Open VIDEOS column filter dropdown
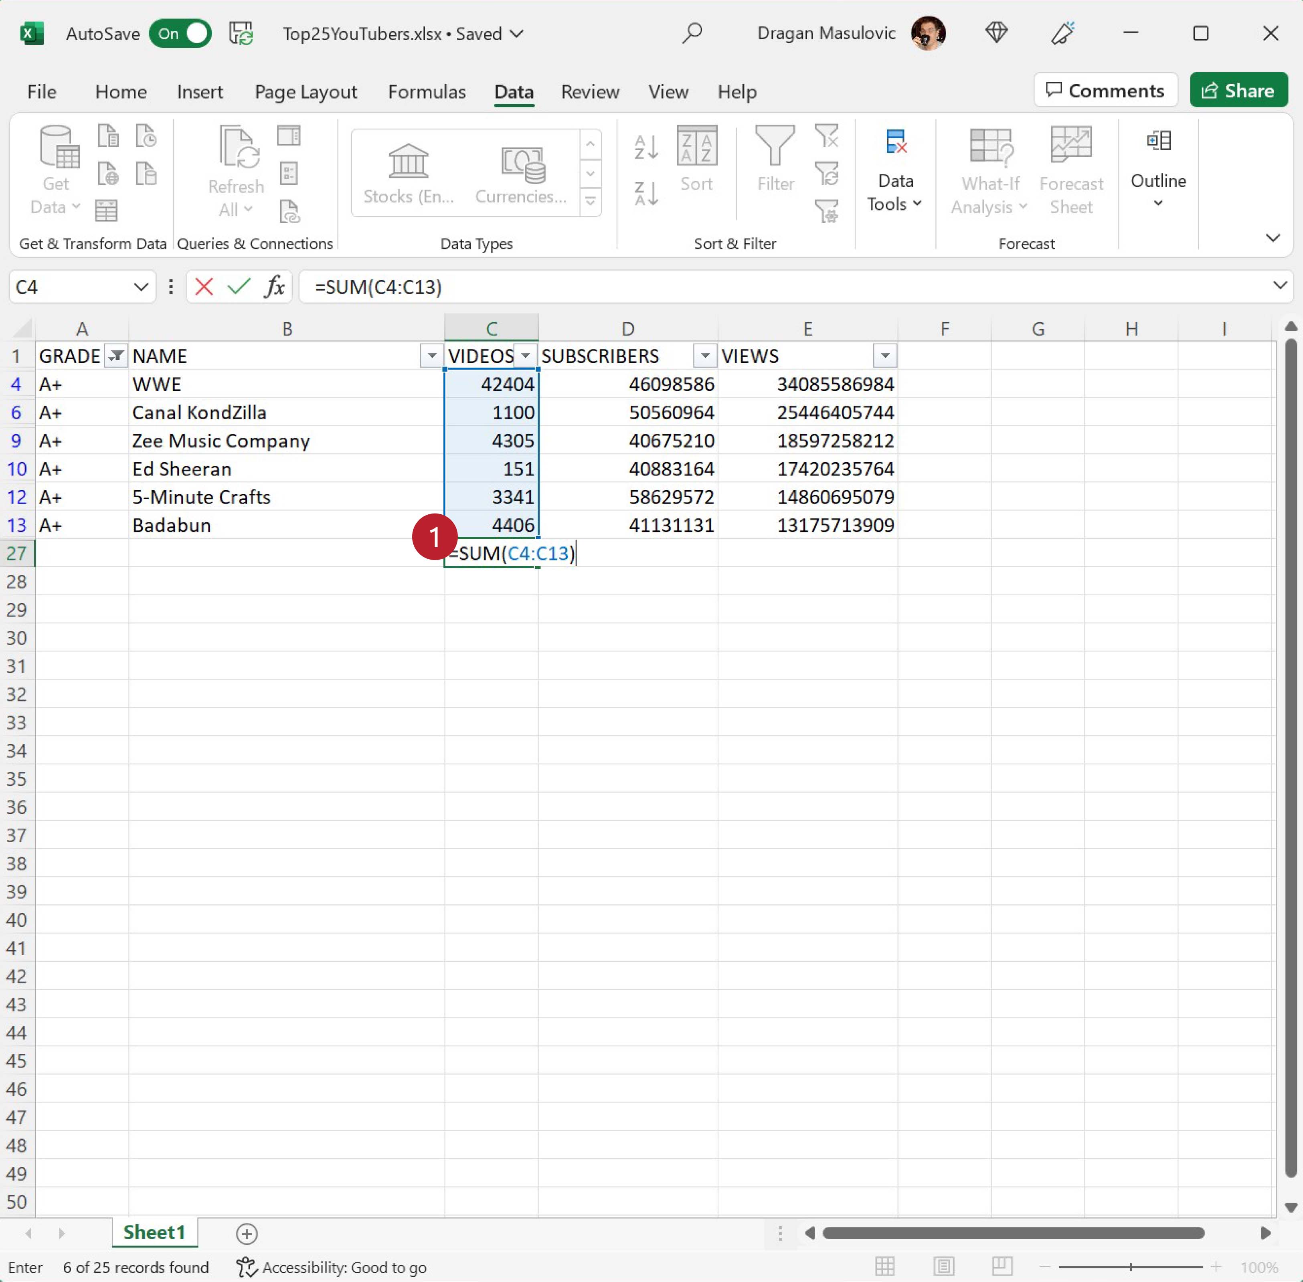1303x1282 pixels. click(525, 356)
